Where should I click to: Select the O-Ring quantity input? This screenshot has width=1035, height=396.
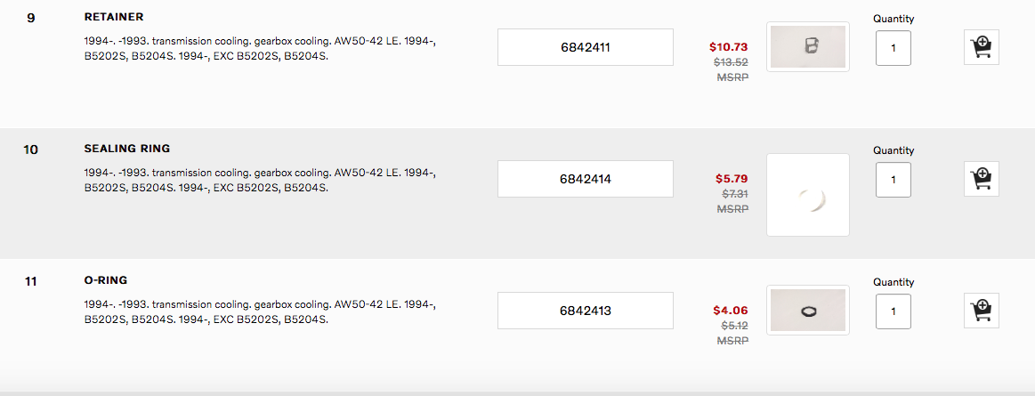coord(893,311)
